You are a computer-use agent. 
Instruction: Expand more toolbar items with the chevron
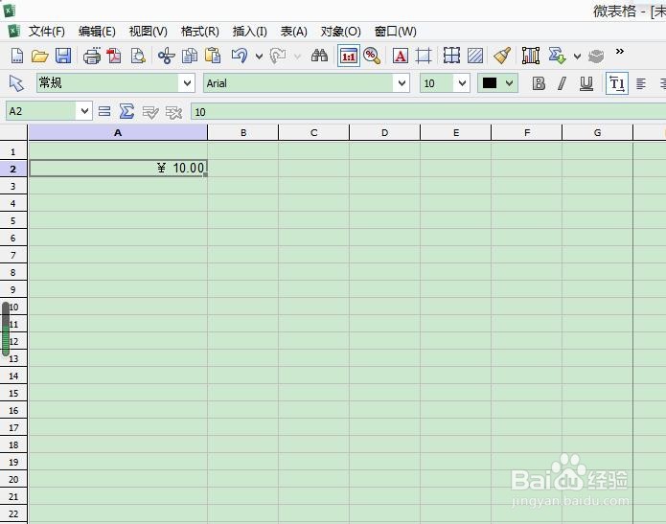[x=620, y=52]
